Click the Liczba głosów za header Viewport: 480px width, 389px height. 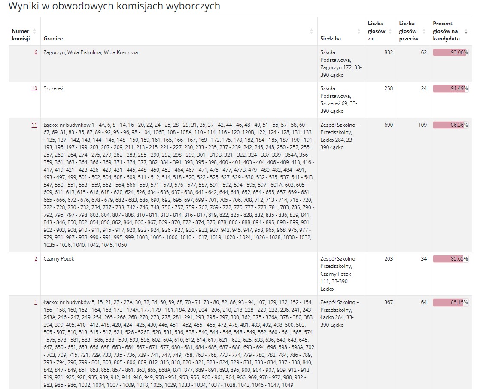380,31
